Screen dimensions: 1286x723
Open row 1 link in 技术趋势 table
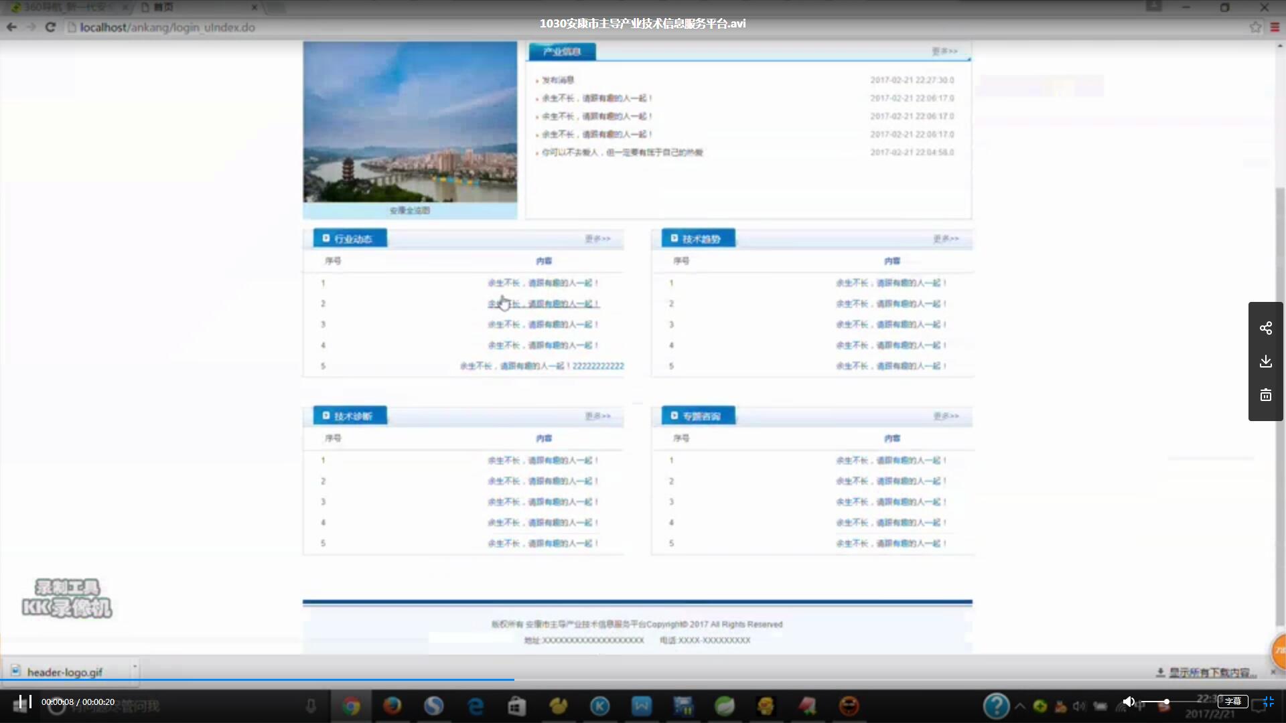click(891, 283)
